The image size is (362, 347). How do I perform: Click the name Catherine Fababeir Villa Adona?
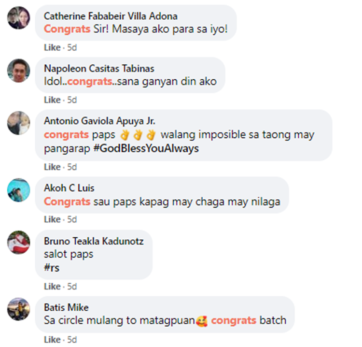[111, 16]
